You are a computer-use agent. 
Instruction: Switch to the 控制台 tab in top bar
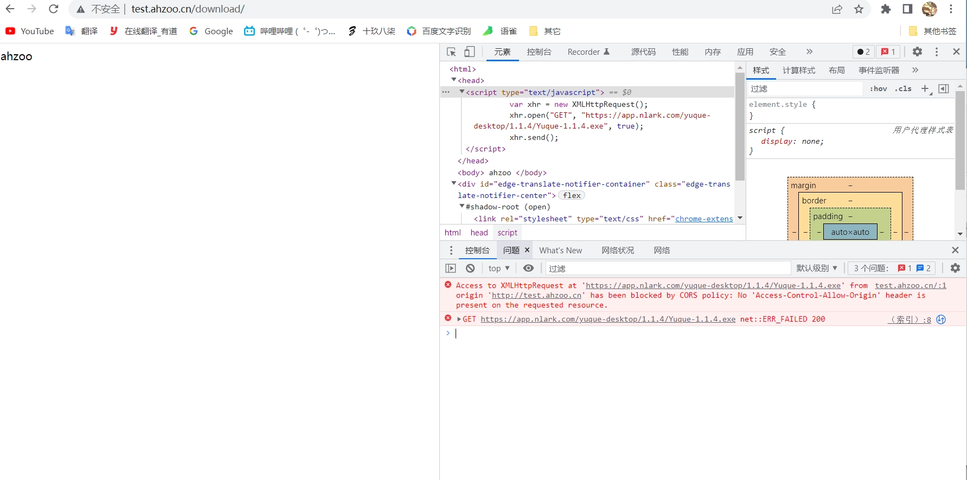tap(539, 52)
